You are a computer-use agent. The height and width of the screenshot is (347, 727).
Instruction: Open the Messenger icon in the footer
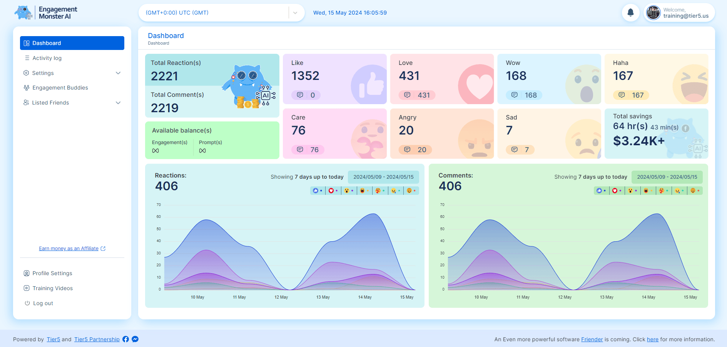135,339
